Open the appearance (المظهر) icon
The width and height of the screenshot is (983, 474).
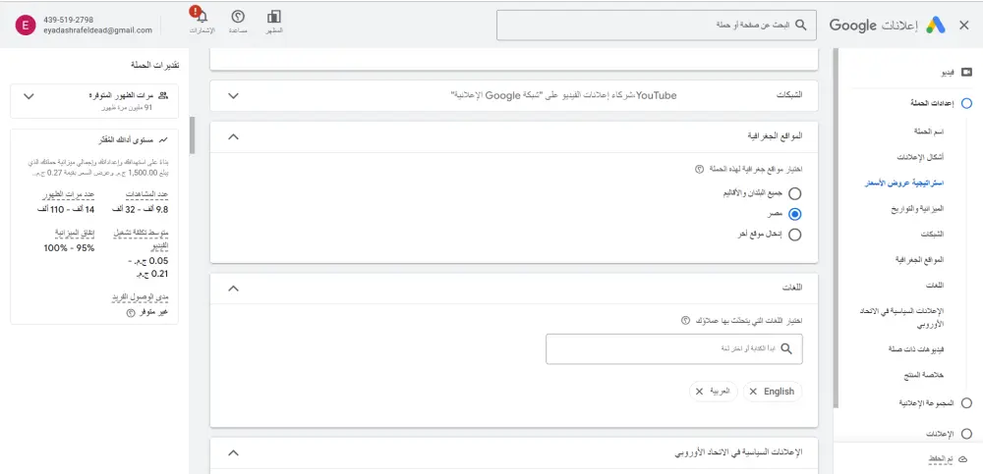pos(274,18)
